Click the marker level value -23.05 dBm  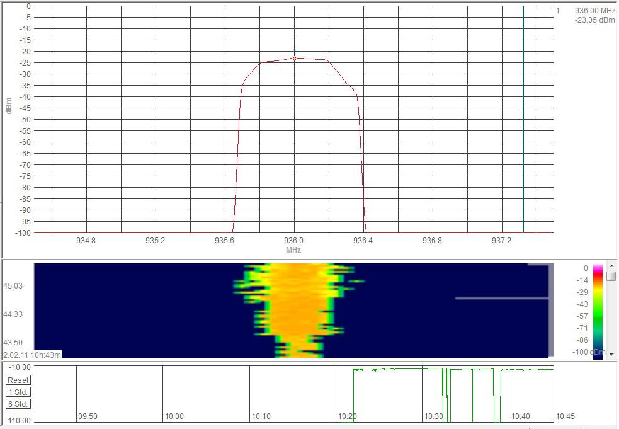[x=594, y=20]
